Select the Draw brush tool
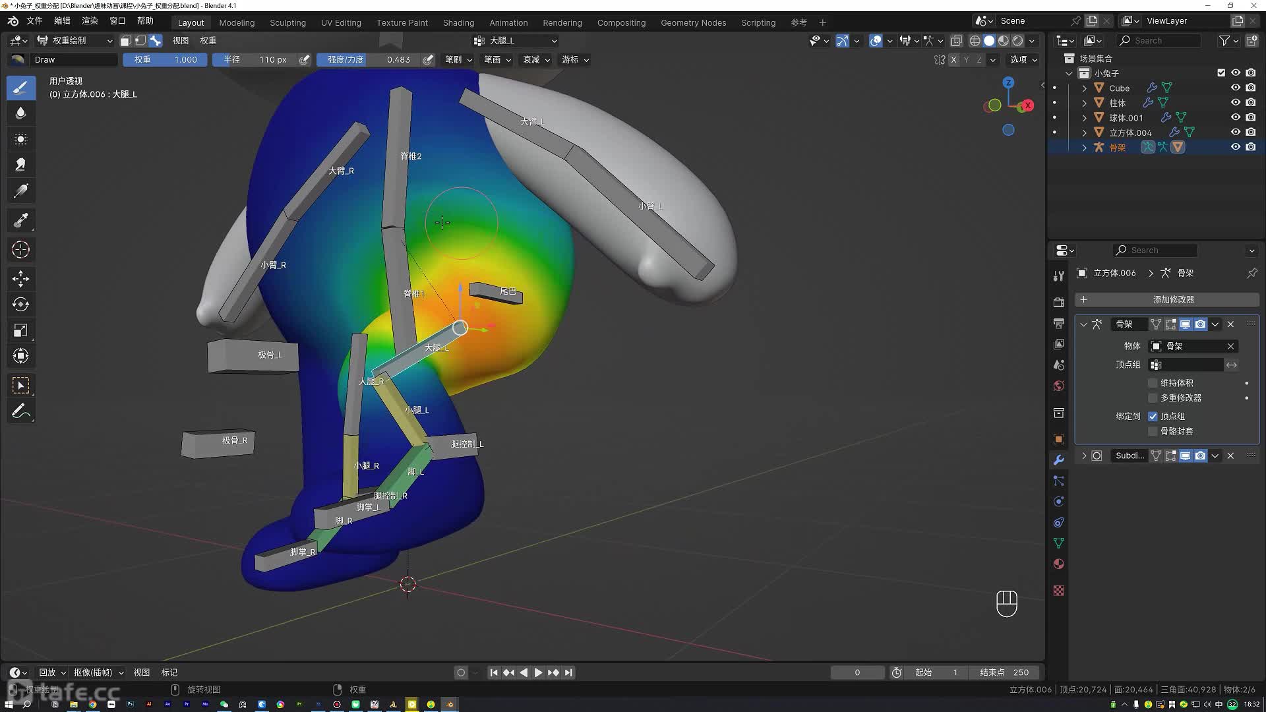Image resolution: width=1266 pixels, height=712 pixels. tap(20, 88)
